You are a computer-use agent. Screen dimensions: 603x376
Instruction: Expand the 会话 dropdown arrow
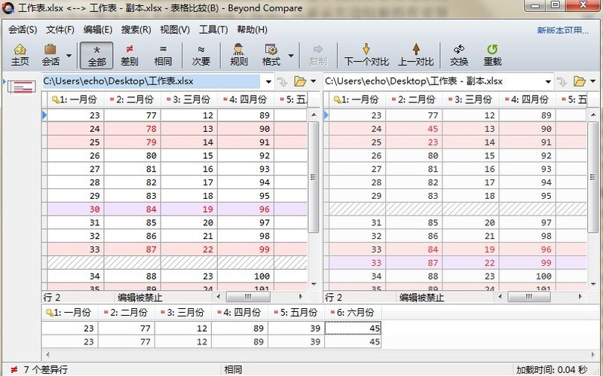[x=69, y=56]
